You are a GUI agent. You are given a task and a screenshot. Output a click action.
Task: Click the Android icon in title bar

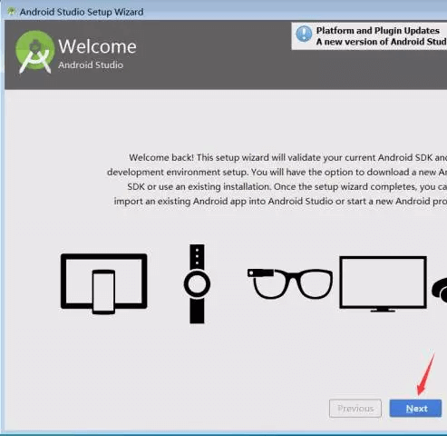(x=12, y=12)
